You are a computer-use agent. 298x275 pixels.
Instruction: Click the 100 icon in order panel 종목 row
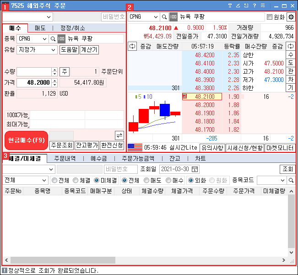[x=61, y=39]
